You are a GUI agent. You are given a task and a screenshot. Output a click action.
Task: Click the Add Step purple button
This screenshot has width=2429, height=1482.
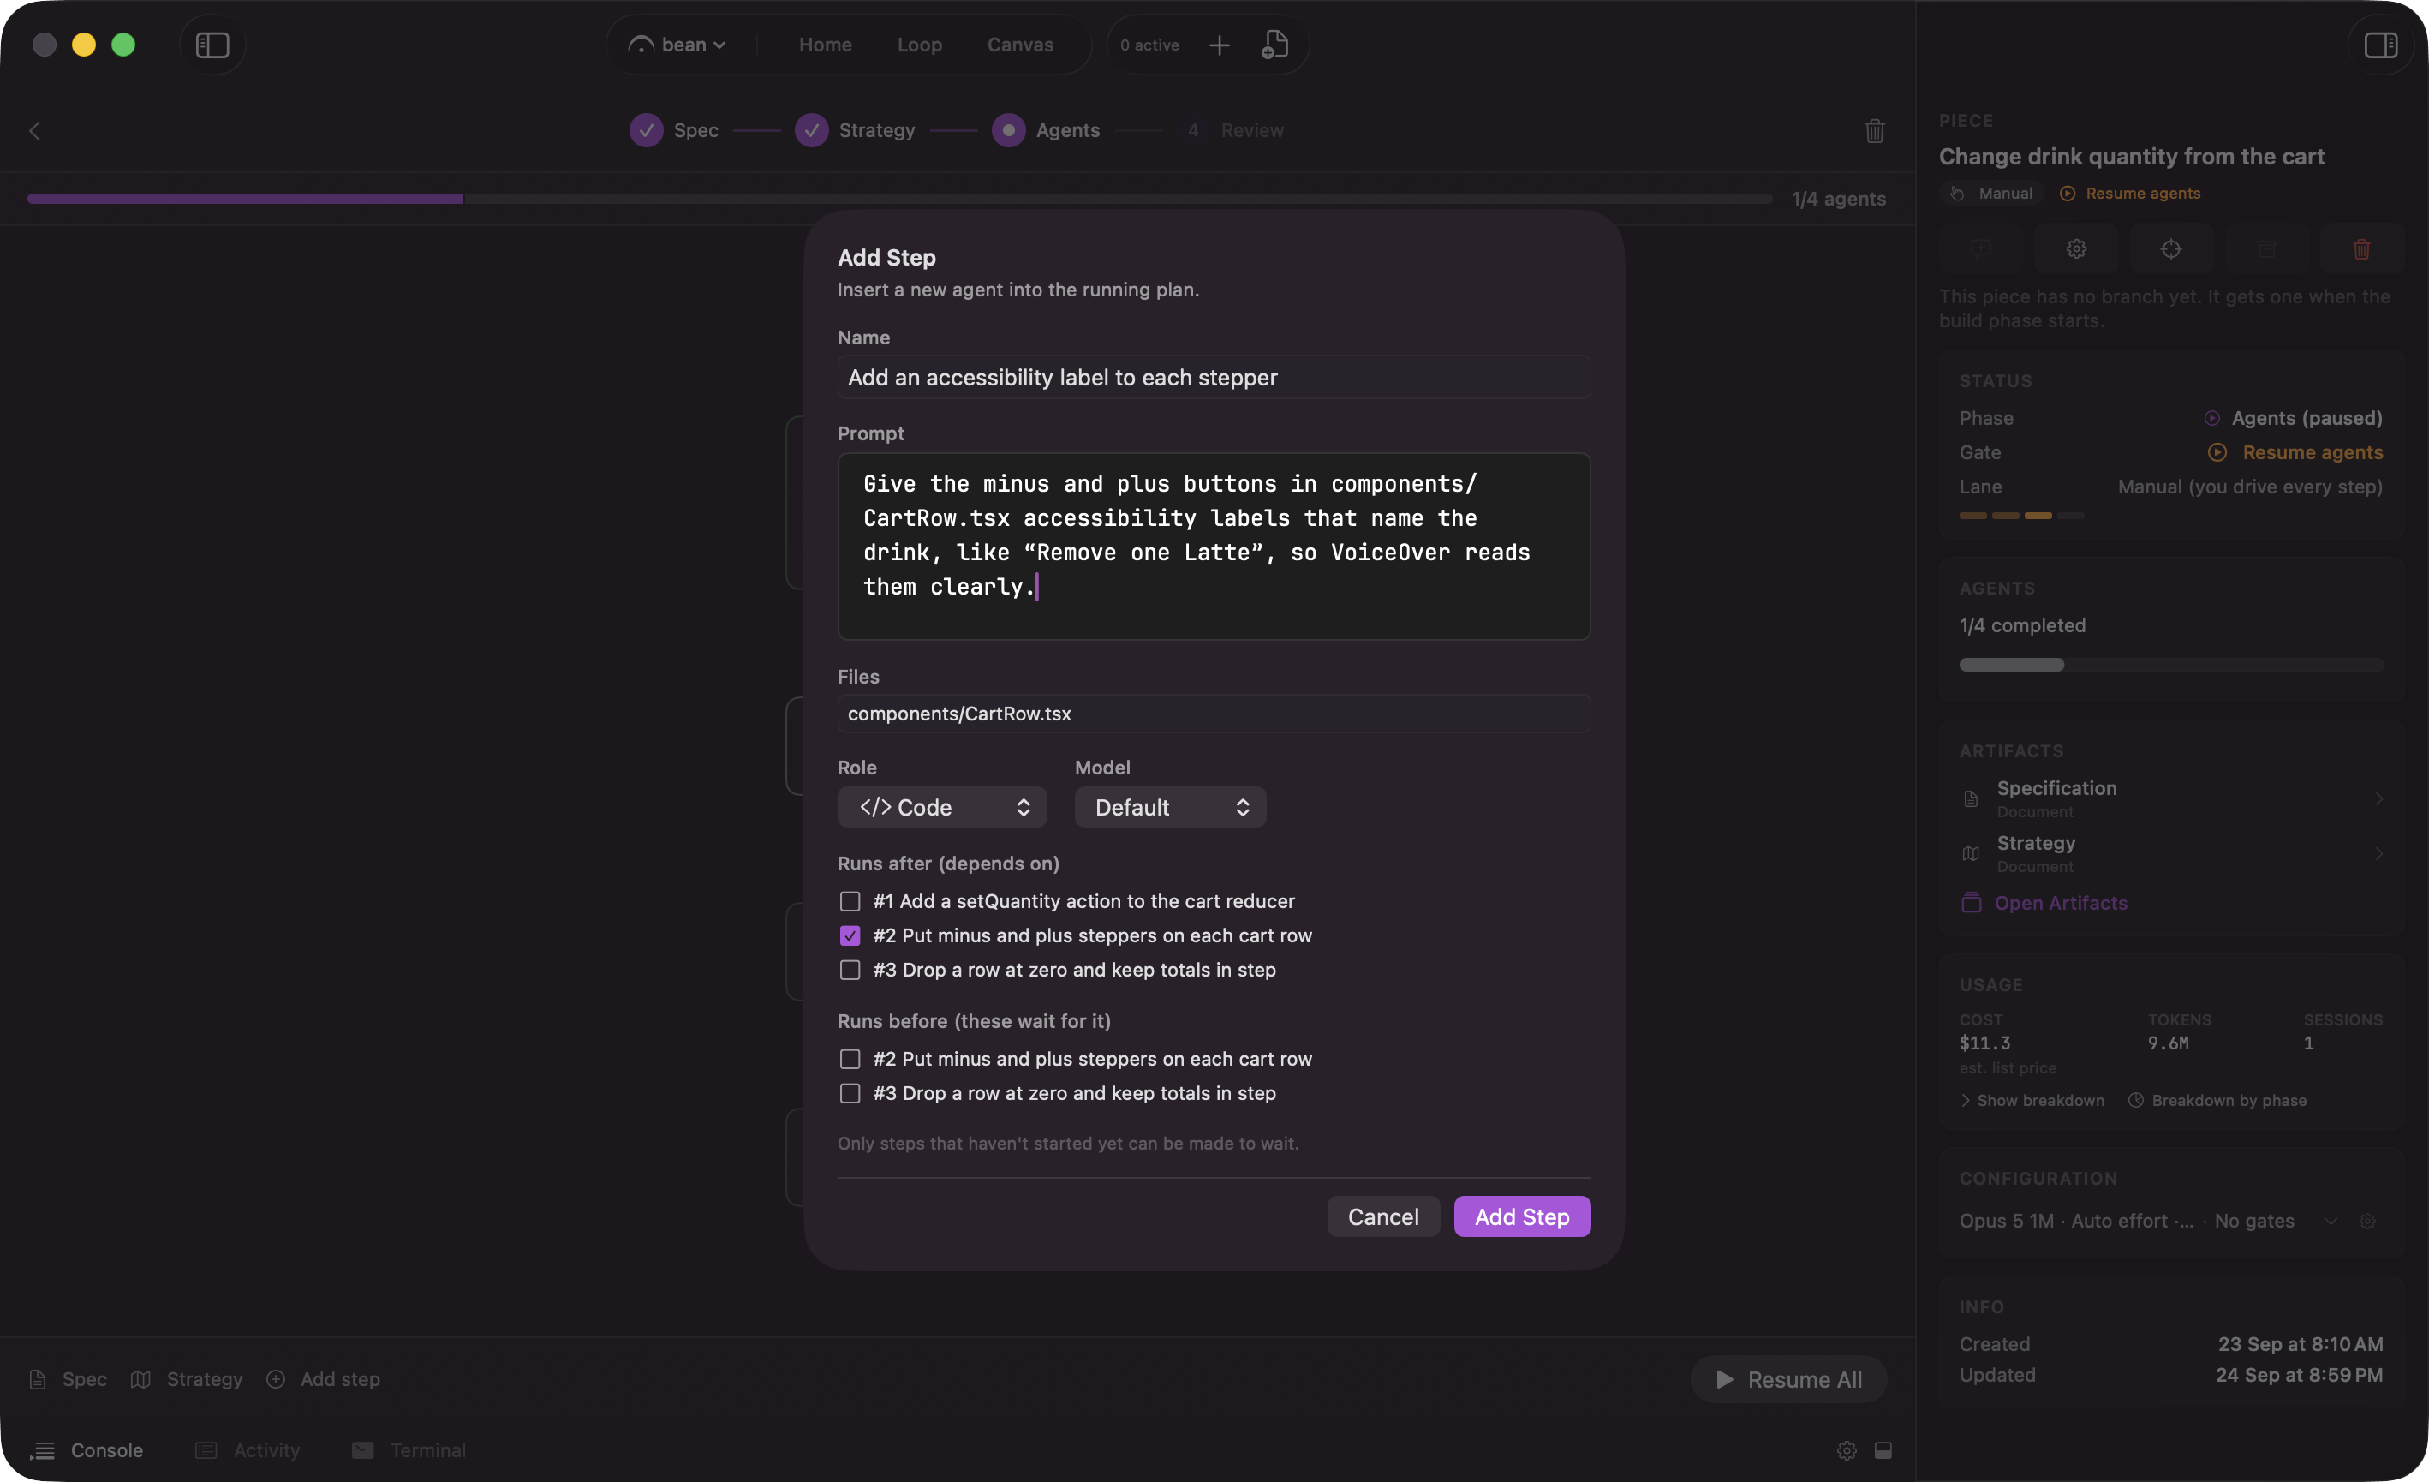1522,1216
